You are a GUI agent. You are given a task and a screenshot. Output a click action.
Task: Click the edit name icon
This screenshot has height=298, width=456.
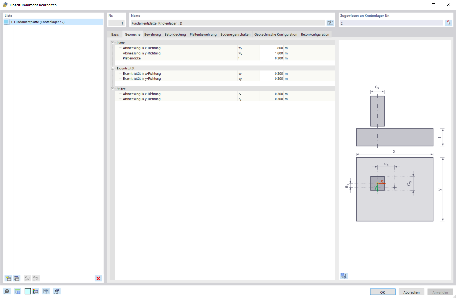coord(330,23)
